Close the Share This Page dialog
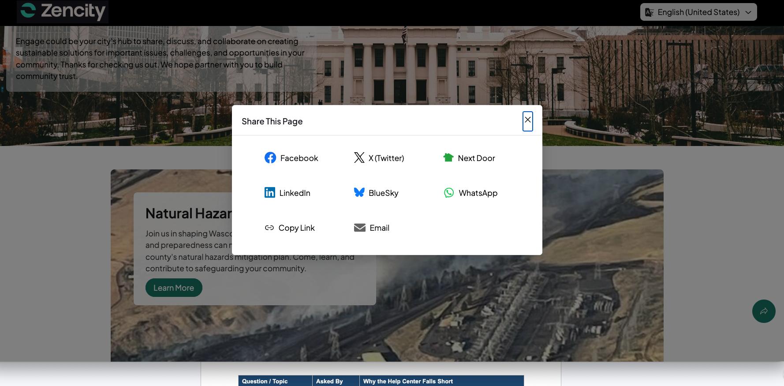 point(527,121)
